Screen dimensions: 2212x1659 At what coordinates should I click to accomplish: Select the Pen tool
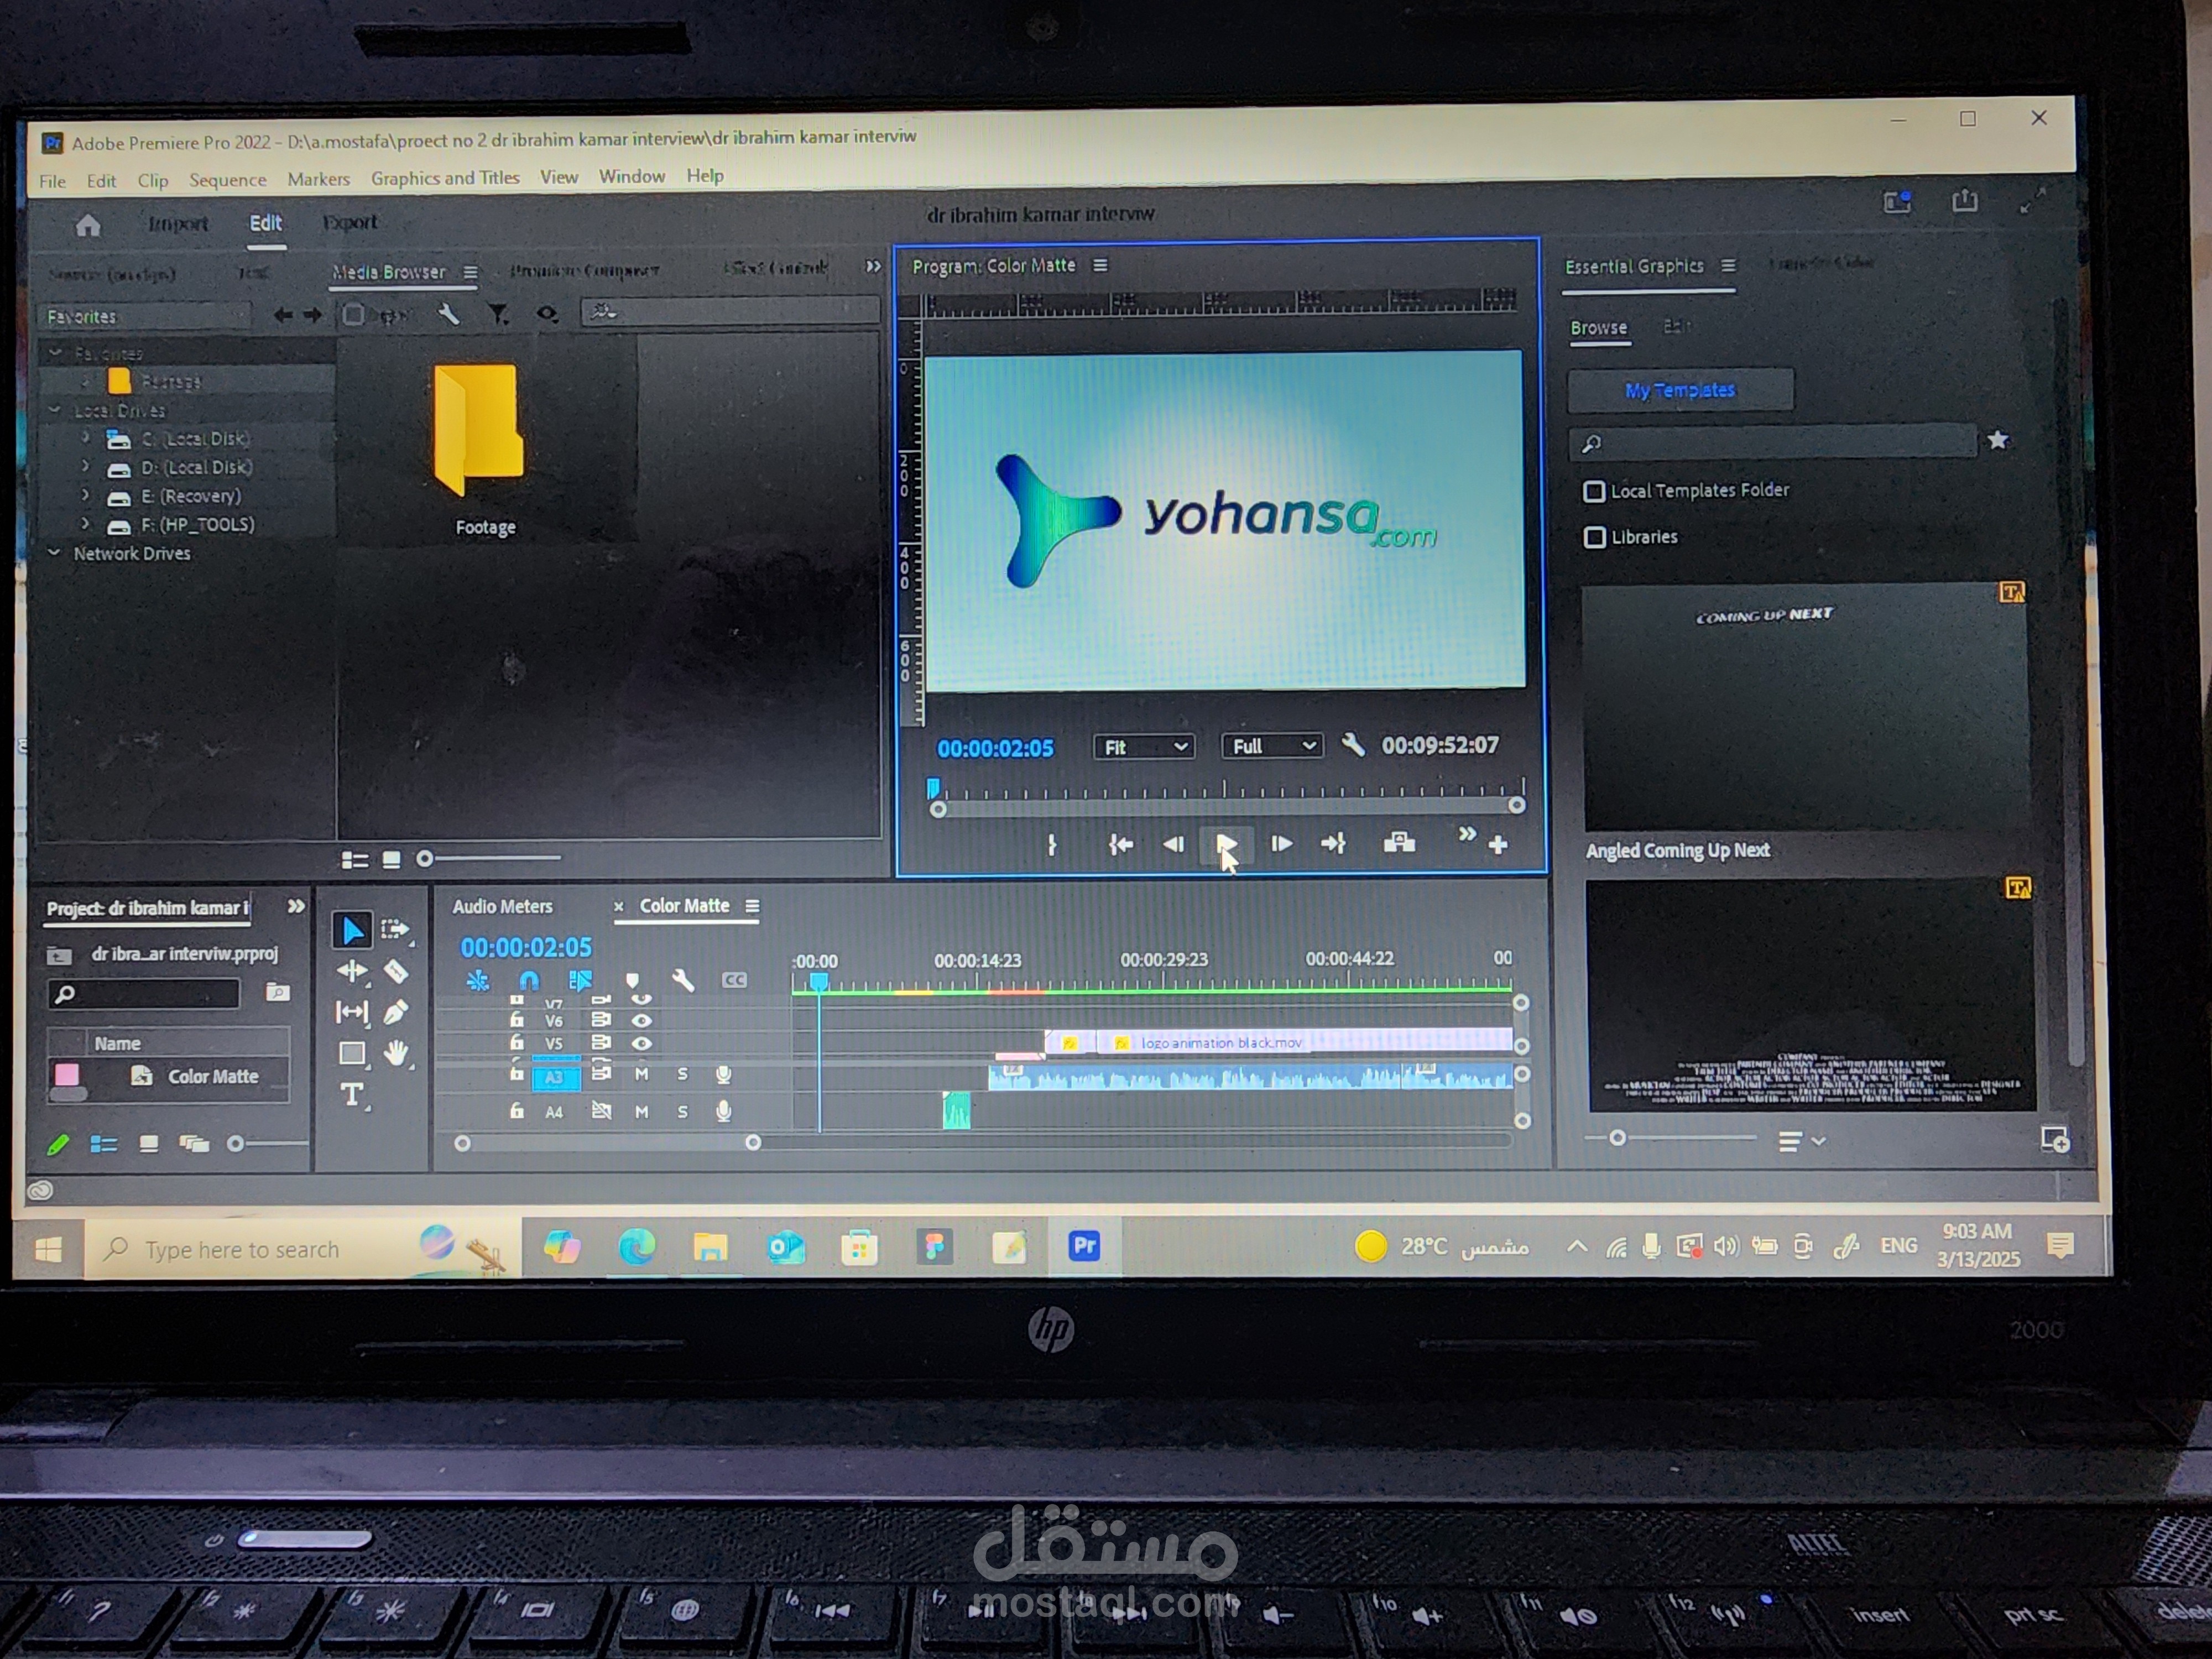[396, 1012]
